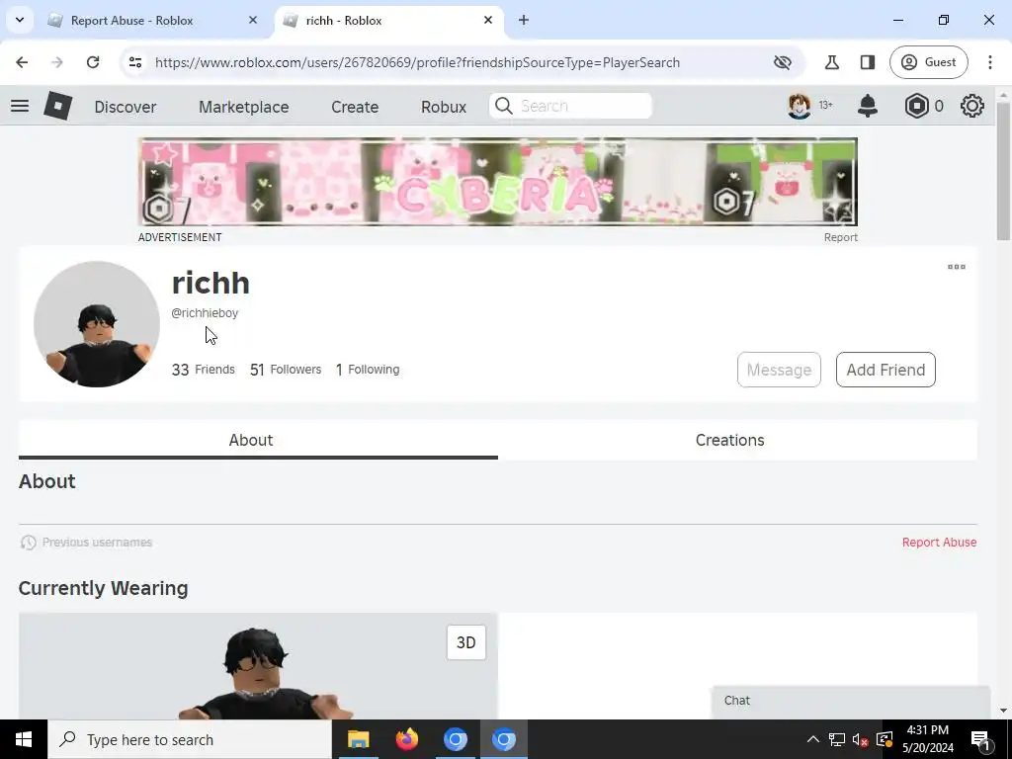Click richh's round profile avatar picture
Image resolution: width=1012 pixels, height=759 pixels.
[97, 324]
